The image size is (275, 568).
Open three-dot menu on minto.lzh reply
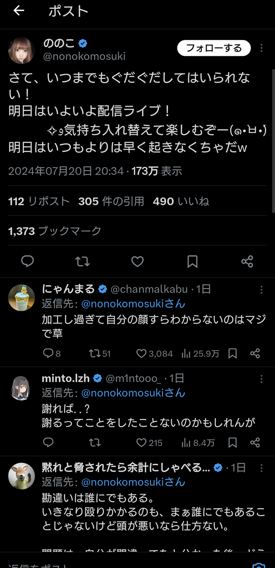click(262, 379)
